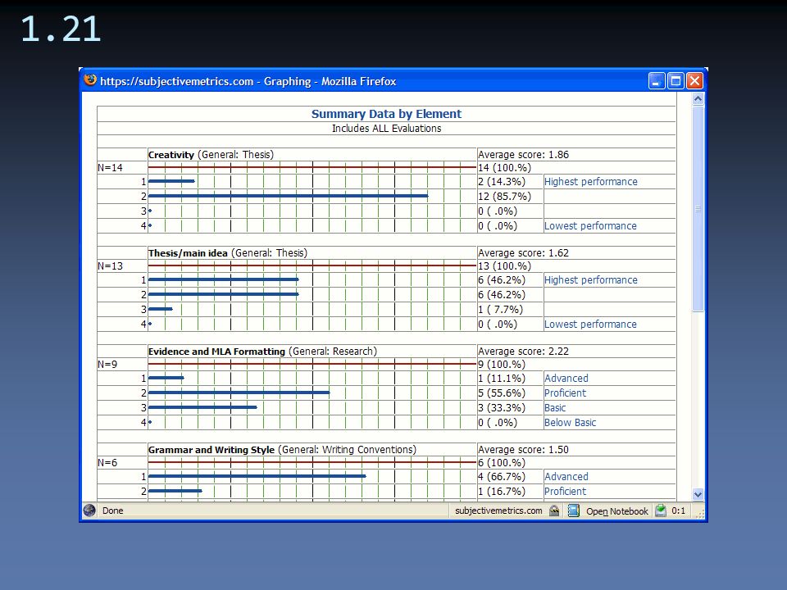Click the Includes ALL Evaluations subtitle

[x=386, y=129]
